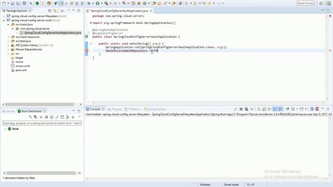Click the New file icon in toolbar
The width and height of the screenshot is (333, 187).
[4, 3]
